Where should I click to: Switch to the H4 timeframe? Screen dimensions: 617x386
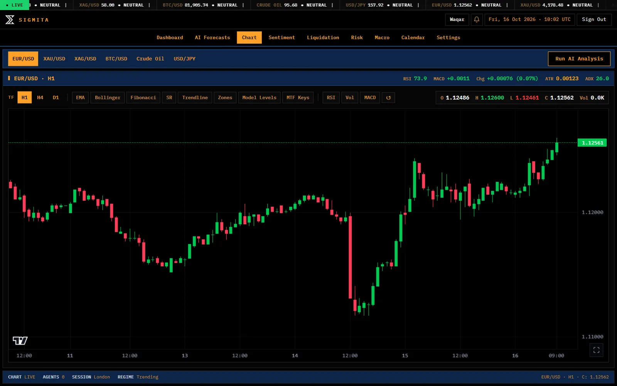tap(40, 98)
